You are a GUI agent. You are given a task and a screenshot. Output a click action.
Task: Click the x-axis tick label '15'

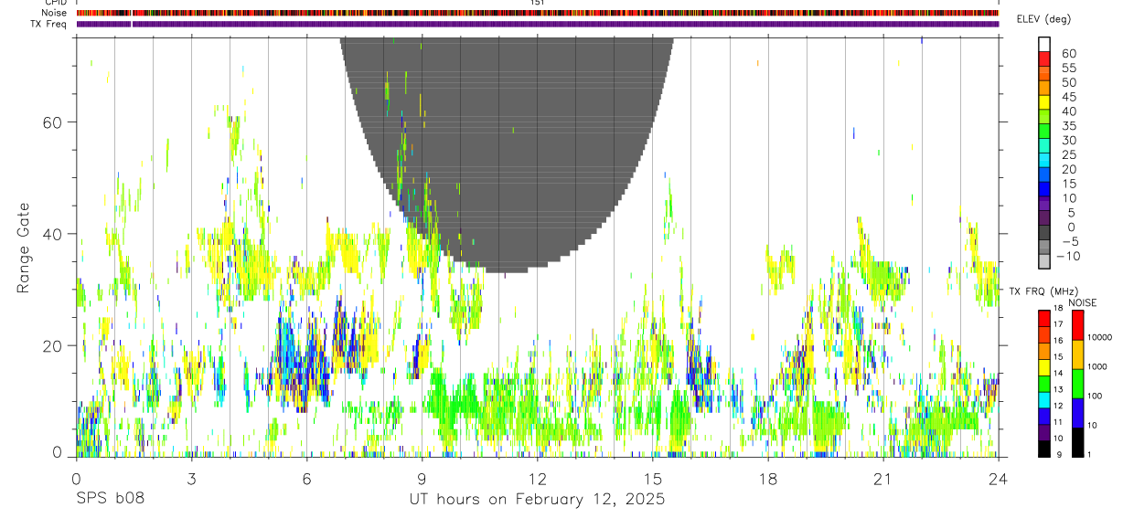(x=653, y=479)
